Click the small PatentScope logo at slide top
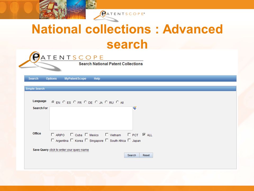Image resolution: width=254 pixels, height=191 pixels. pos(119,16)
